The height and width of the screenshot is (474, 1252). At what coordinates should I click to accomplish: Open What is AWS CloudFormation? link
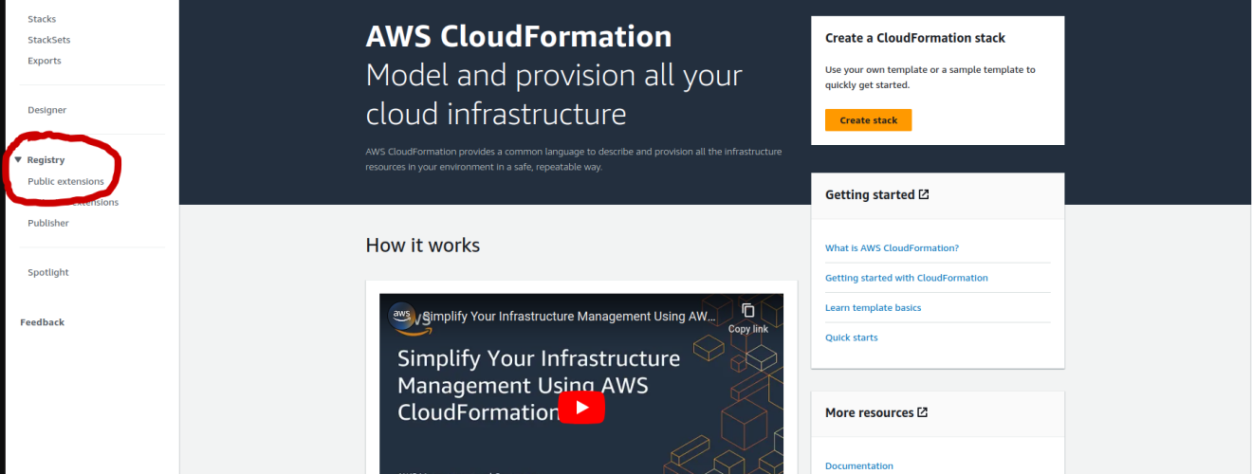(x=892, y=248)
